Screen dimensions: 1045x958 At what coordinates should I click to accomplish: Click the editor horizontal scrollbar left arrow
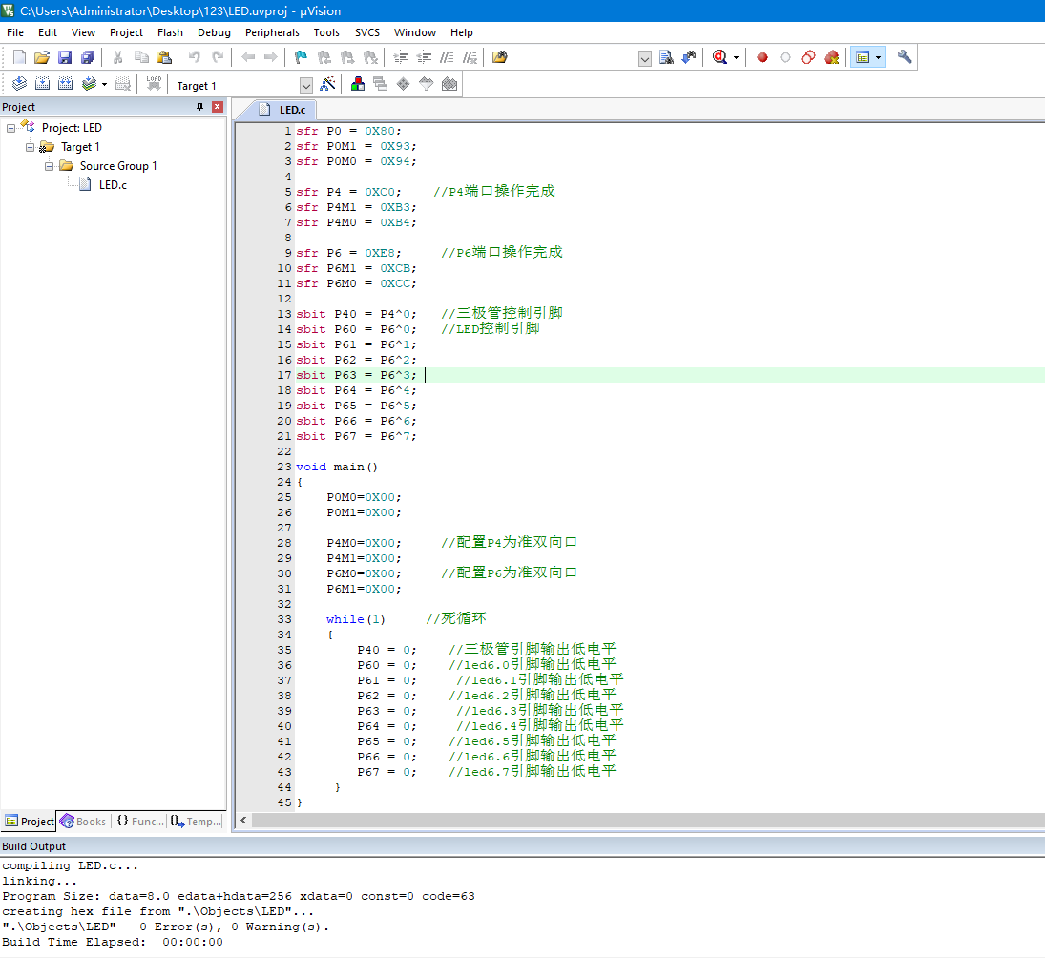click(244, 821)
